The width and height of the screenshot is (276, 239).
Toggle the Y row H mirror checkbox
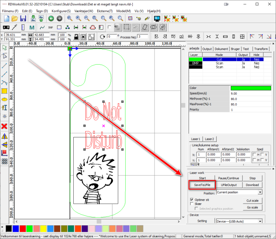point(254,160)
